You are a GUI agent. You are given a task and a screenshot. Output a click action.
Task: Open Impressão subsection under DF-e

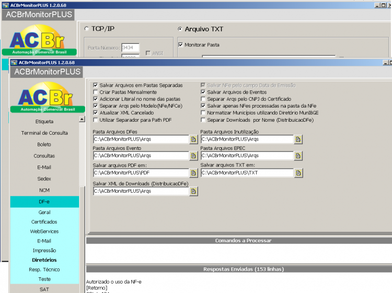[44, 251]
